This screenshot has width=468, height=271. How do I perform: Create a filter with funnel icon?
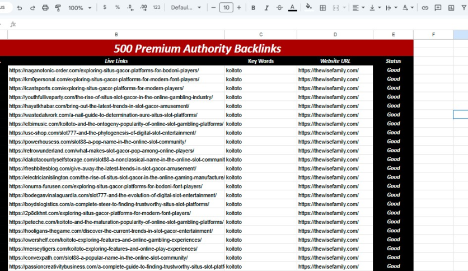click(x=464, y=8)
